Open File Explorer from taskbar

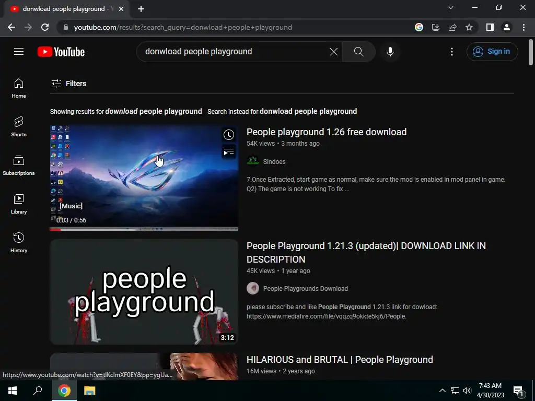click(x=90, y=391)
